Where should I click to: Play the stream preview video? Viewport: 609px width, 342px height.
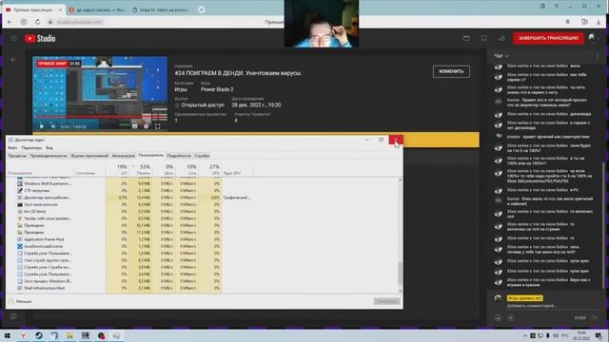[x=42, y=126]
